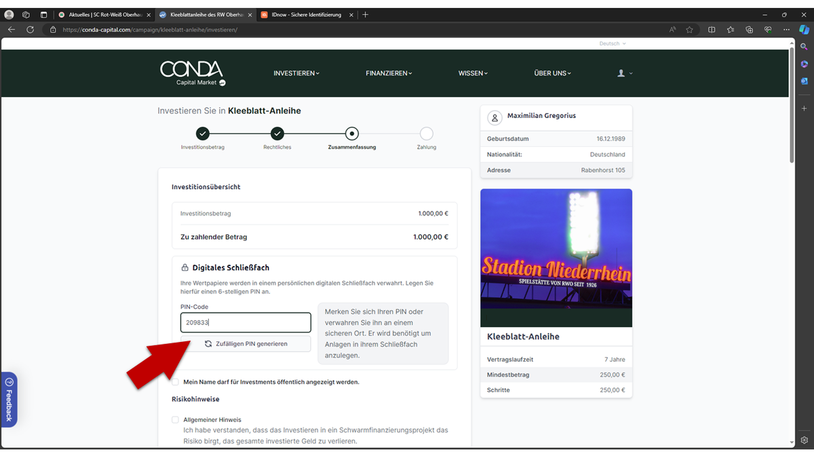Expand the ÜBER UNS menu
Screen dimensions: 814x458
553,73
